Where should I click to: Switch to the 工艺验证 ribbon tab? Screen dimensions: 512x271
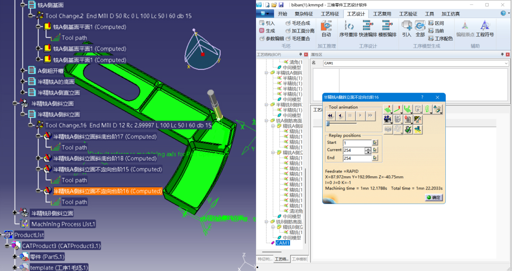click(x=408, y=14)
